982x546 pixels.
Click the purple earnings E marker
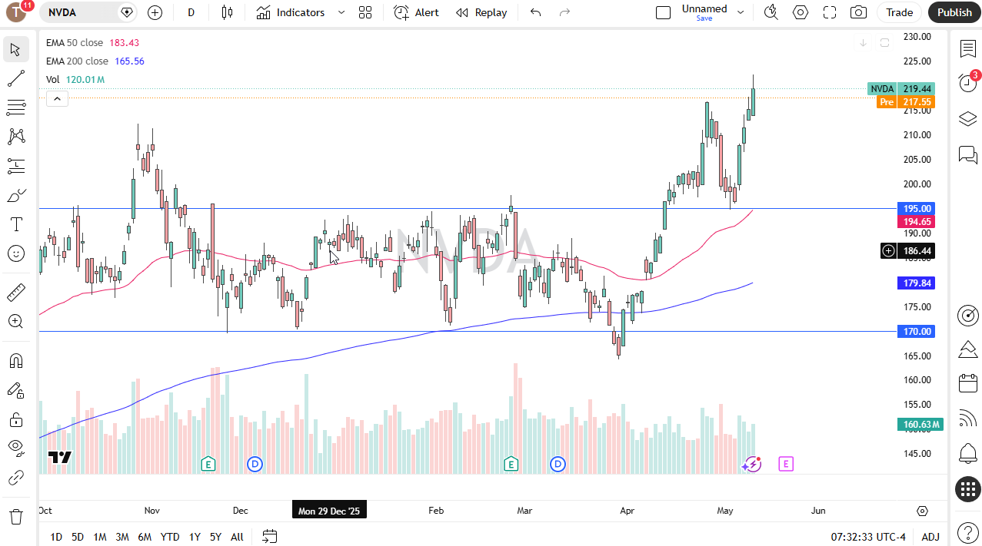(785, 464)
